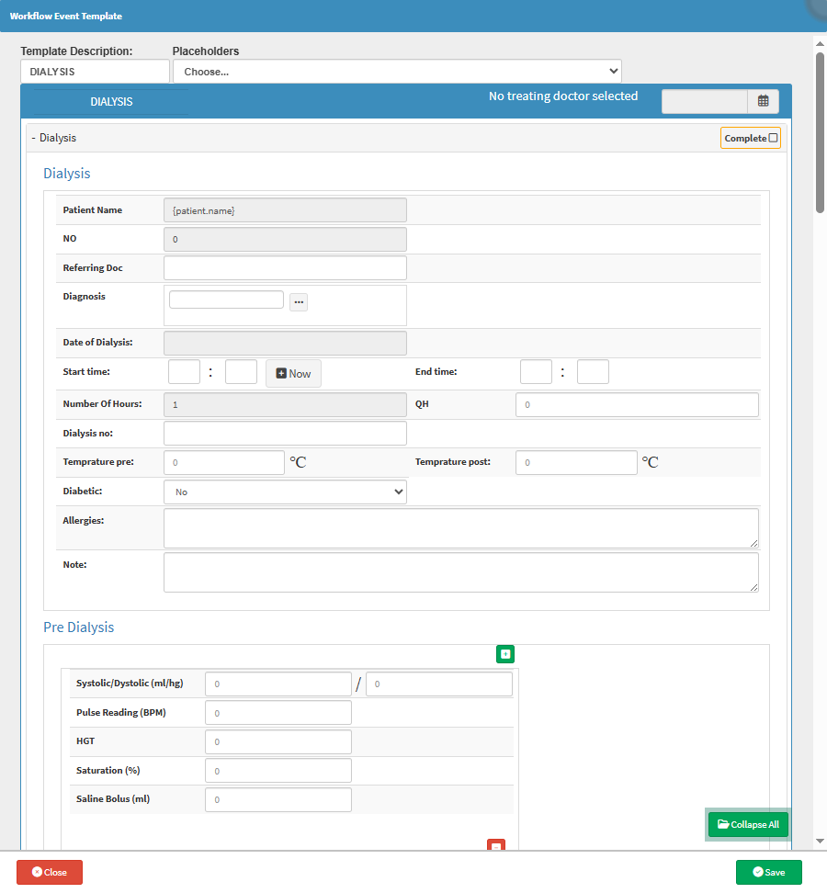Add a Pre Dialysis row with green plus
Viewport: 827px width, 893px height.
point(505,654)
